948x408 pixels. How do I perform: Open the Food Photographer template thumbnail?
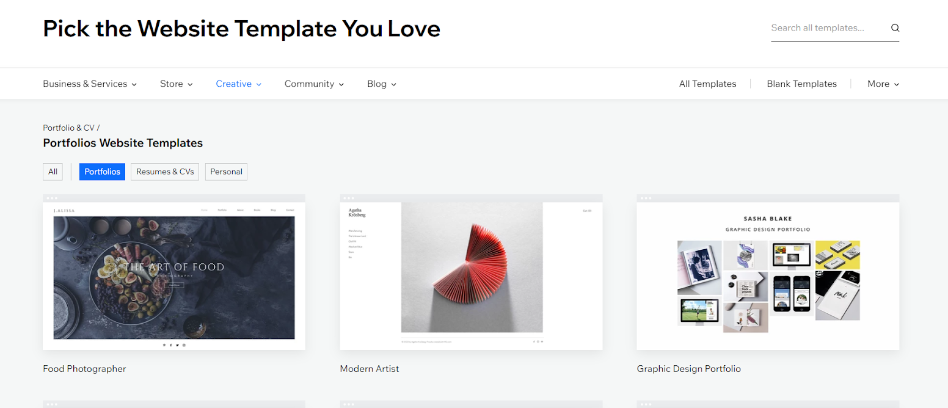pos(174,275)
